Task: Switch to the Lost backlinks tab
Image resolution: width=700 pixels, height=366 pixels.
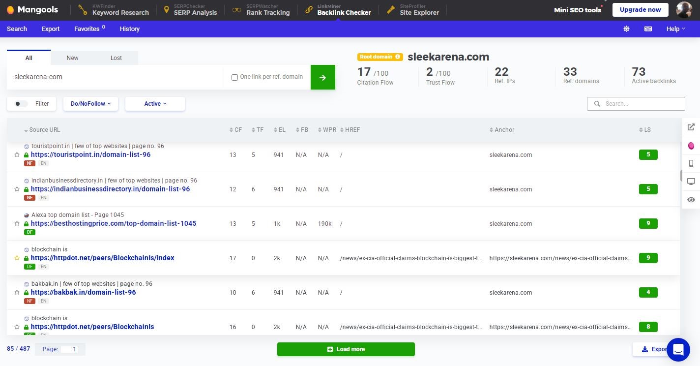Action: click(116, 58)
